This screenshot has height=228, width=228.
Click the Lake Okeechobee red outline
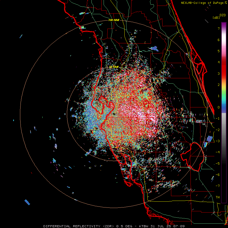click(x=192, y=157)
